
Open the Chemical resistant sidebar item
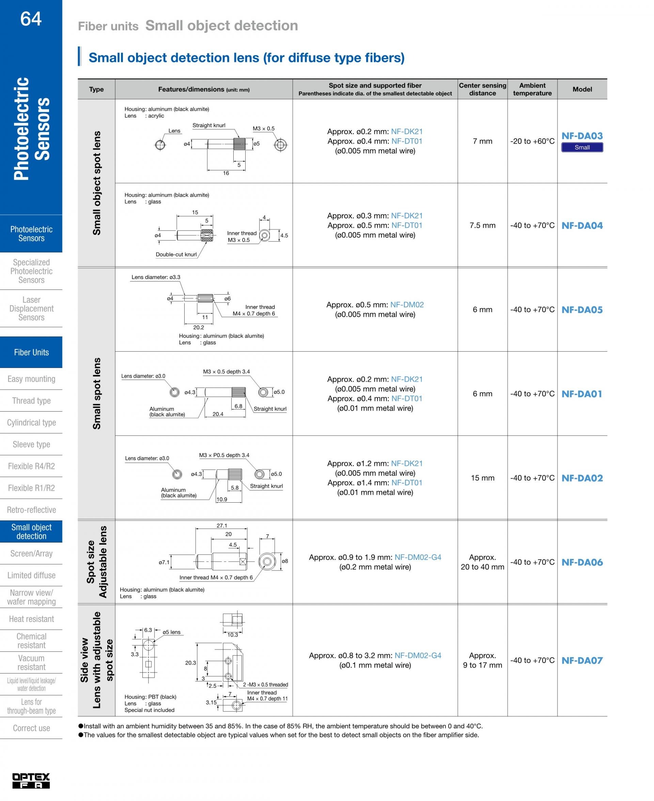[31, 641]
